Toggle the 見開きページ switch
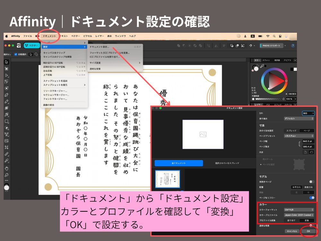321x241 pixels. click(x=312, y=182)
